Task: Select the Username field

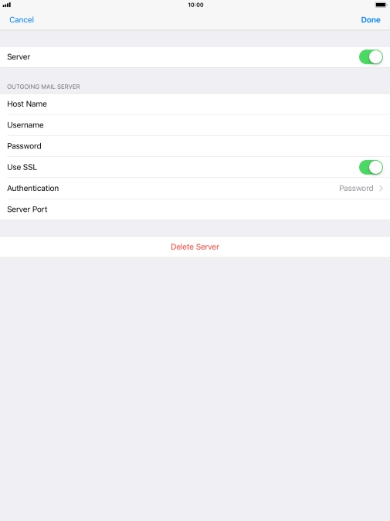Action: point(195,125)
